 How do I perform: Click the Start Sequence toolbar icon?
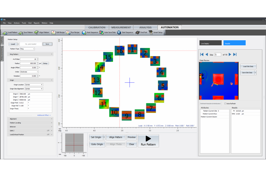119,32
